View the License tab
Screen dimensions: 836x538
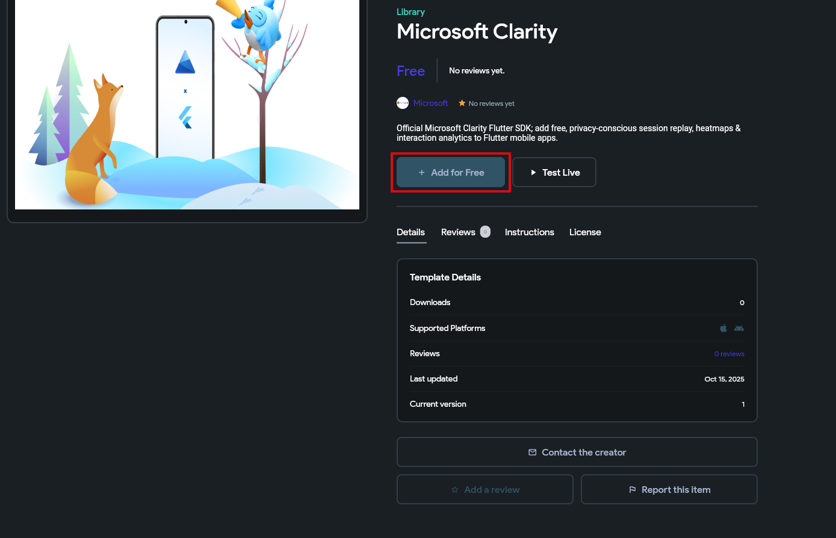click(x=584, y=232)
